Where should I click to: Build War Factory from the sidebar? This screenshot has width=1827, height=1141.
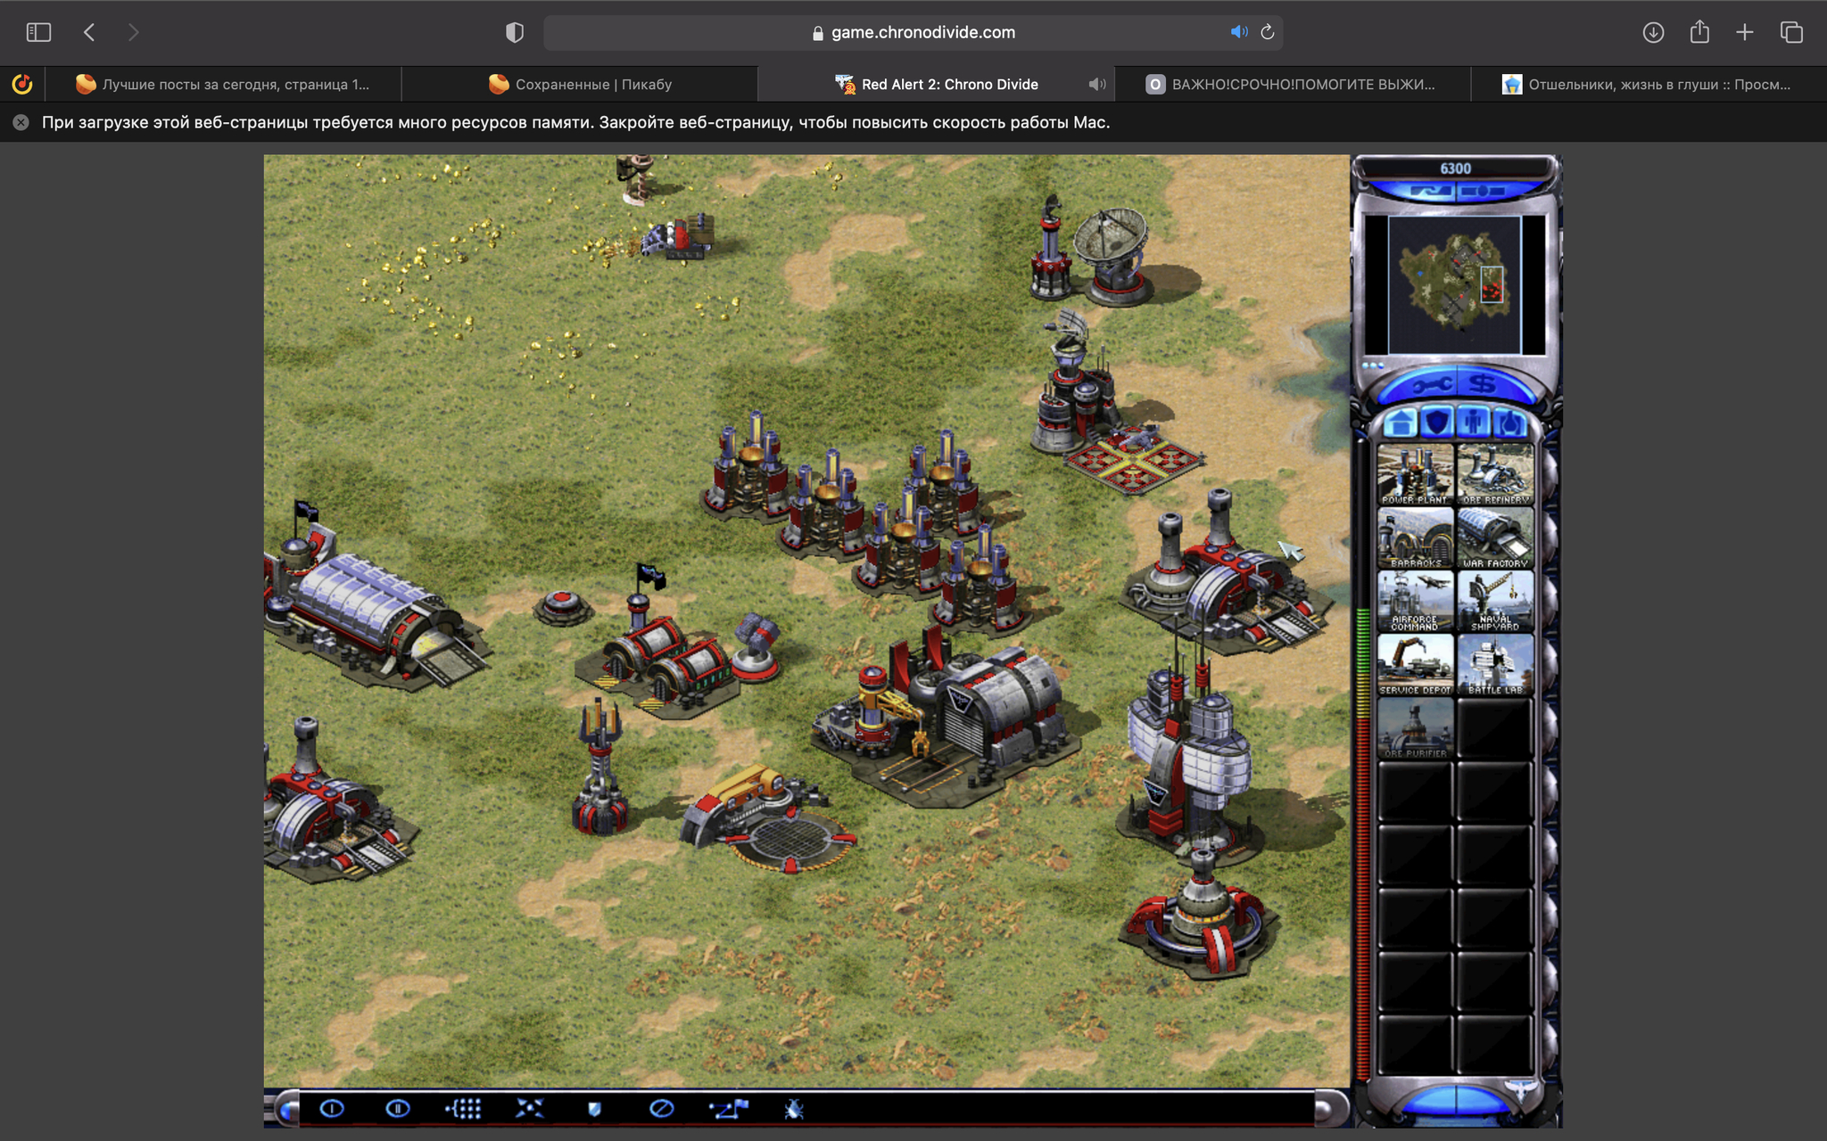click(1495, 538)
